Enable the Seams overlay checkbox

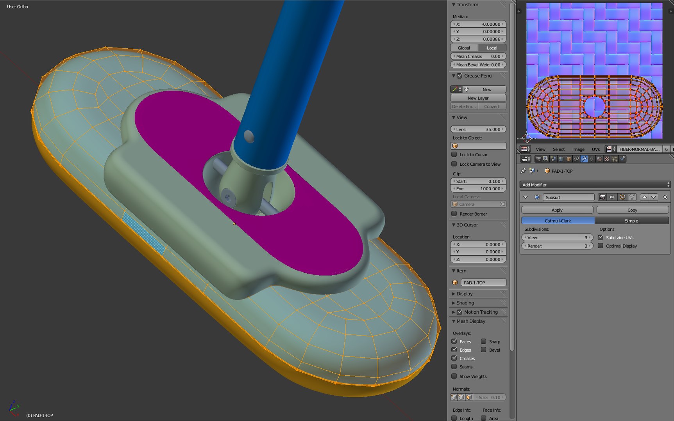[454, 367]
